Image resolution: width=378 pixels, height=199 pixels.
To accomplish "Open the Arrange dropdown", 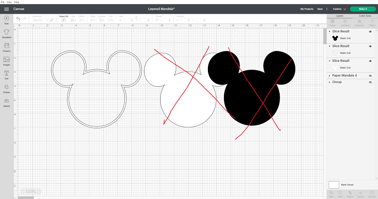I will pyautogui.click(x=102, y=20).
